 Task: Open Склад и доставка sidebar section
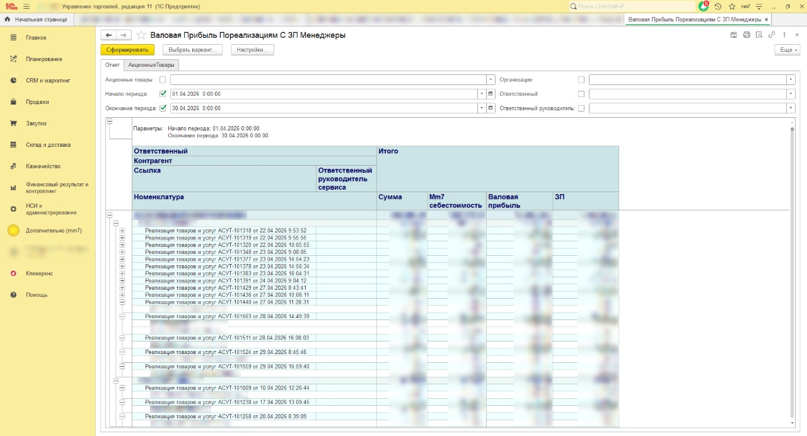tap(48, 145)
